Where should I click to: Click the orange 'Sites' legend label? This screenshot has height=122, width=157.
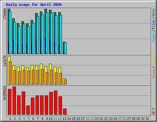coord(154,74)
